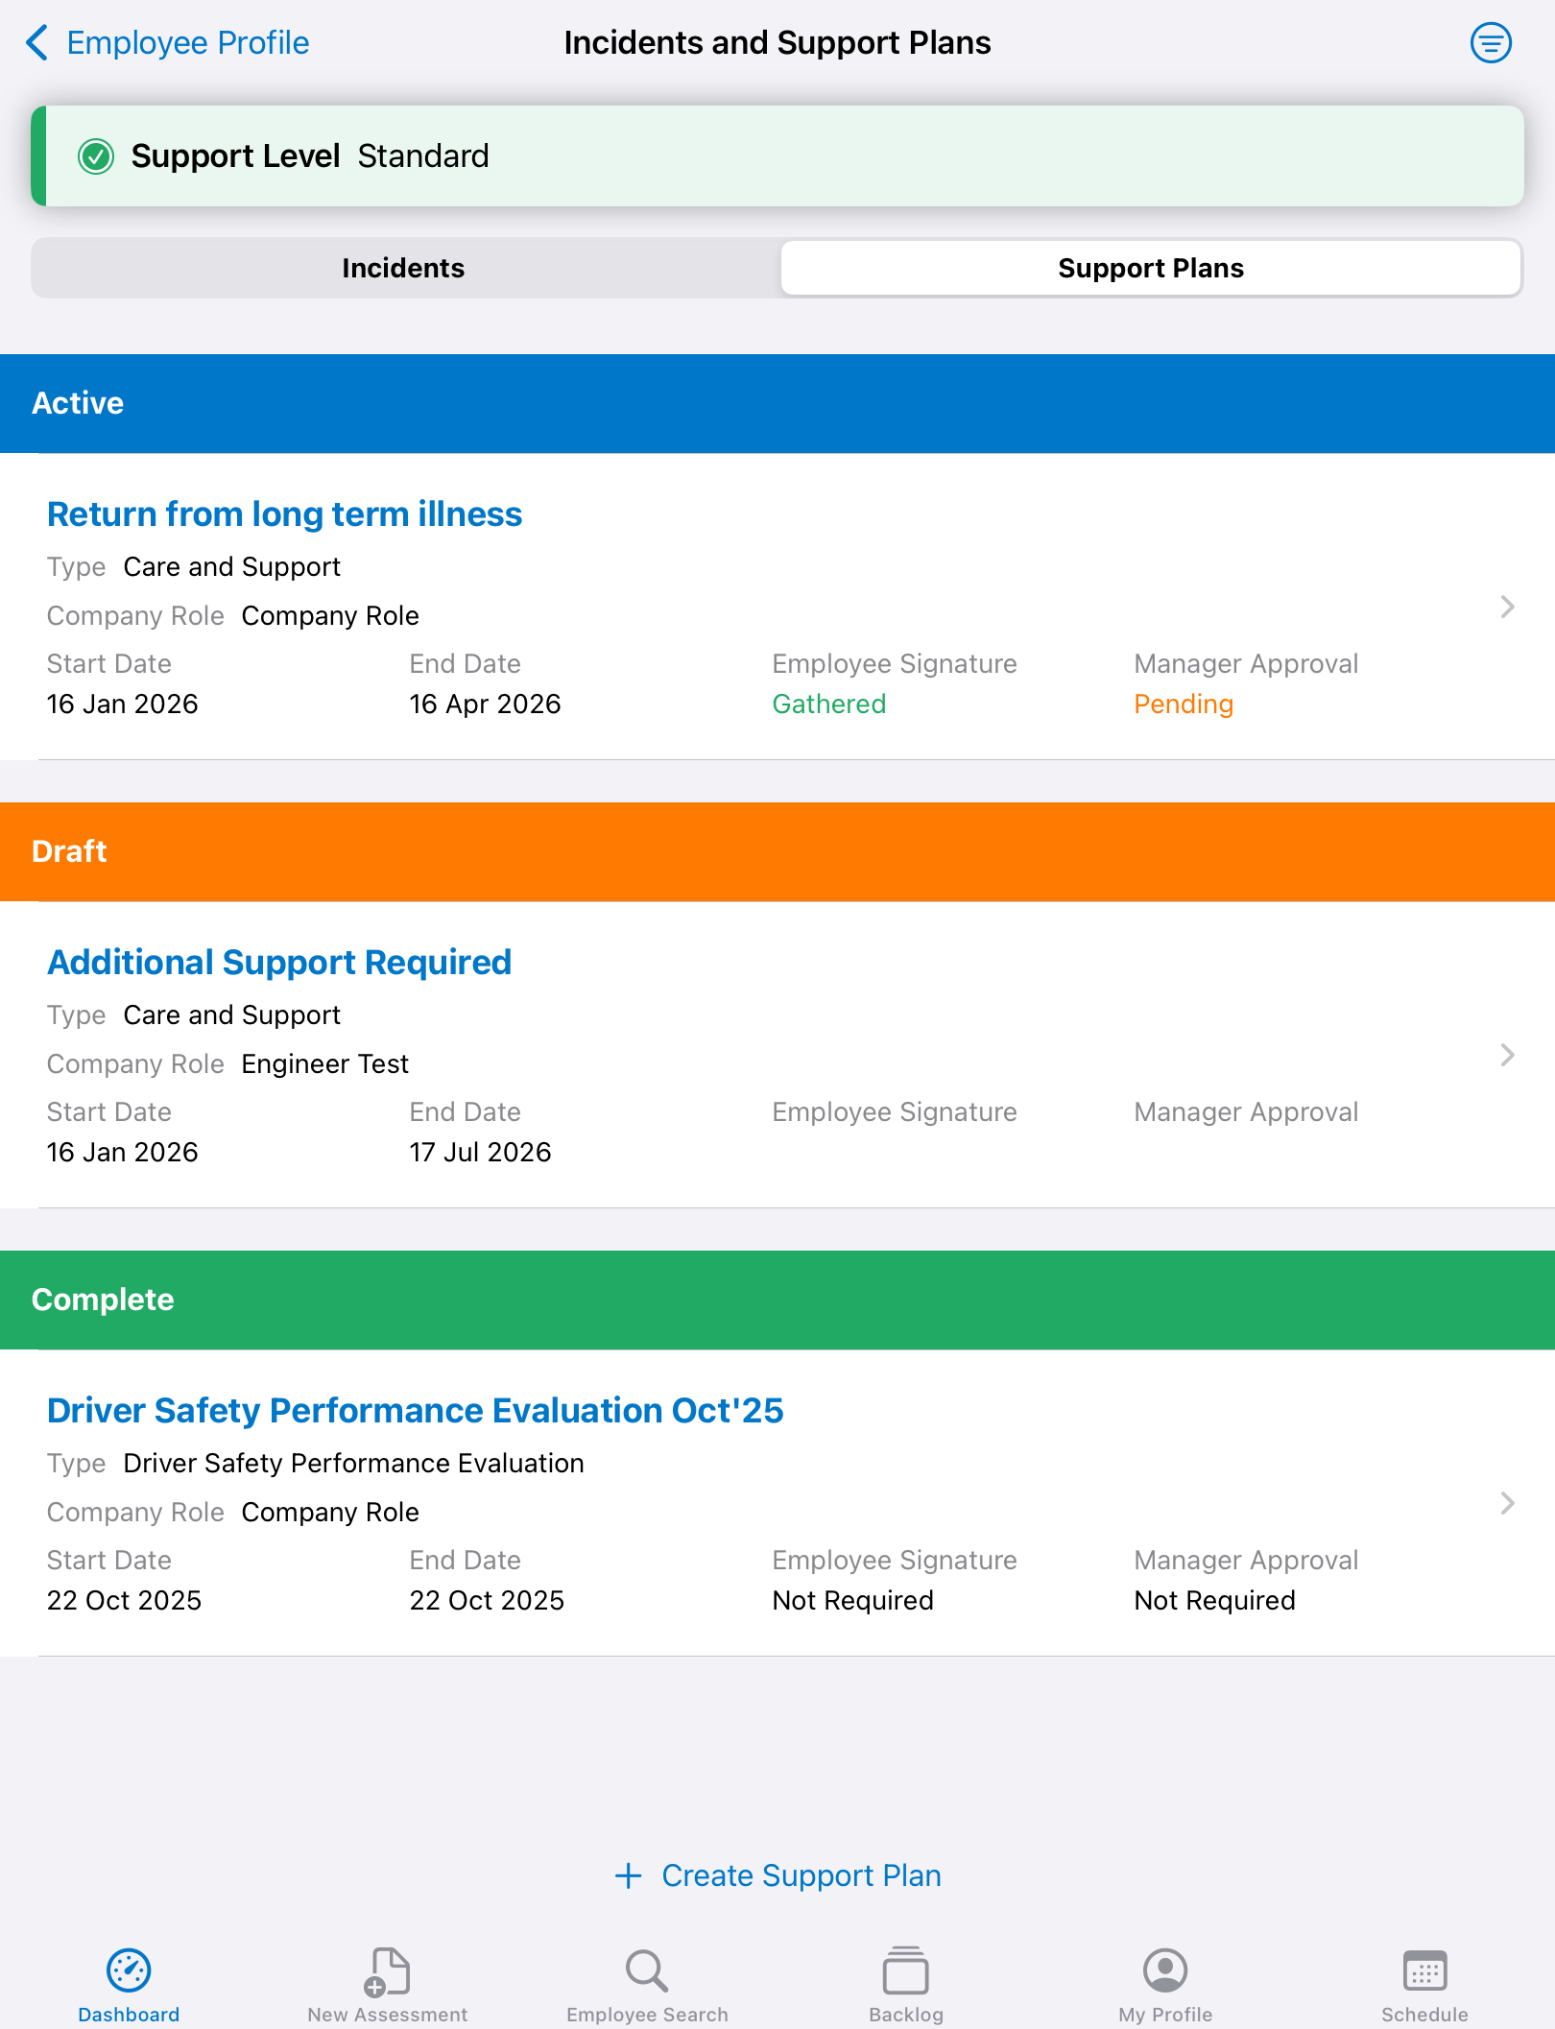The image size is (1555, 2029).
Task: Tap the Gathered employee signature status
Action: [829, 704]
